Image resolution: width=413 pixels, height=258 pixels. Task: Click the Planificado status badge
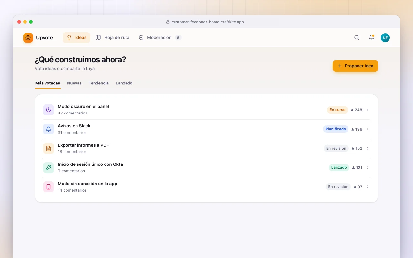point(336,129)
